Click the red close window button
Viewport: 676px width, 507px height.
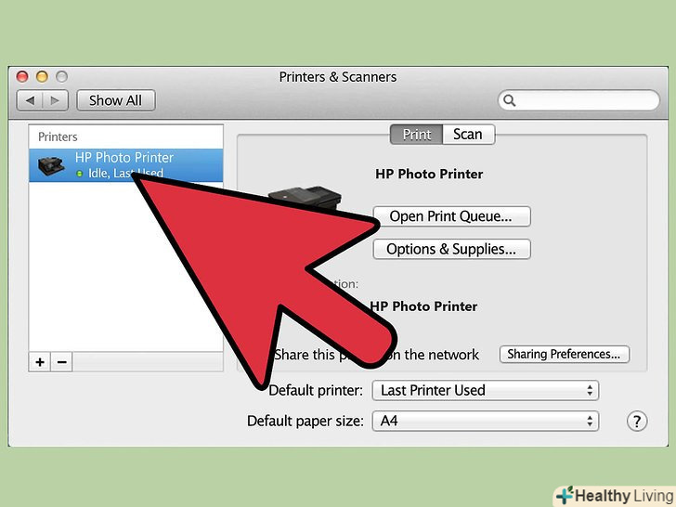(22, 77)
